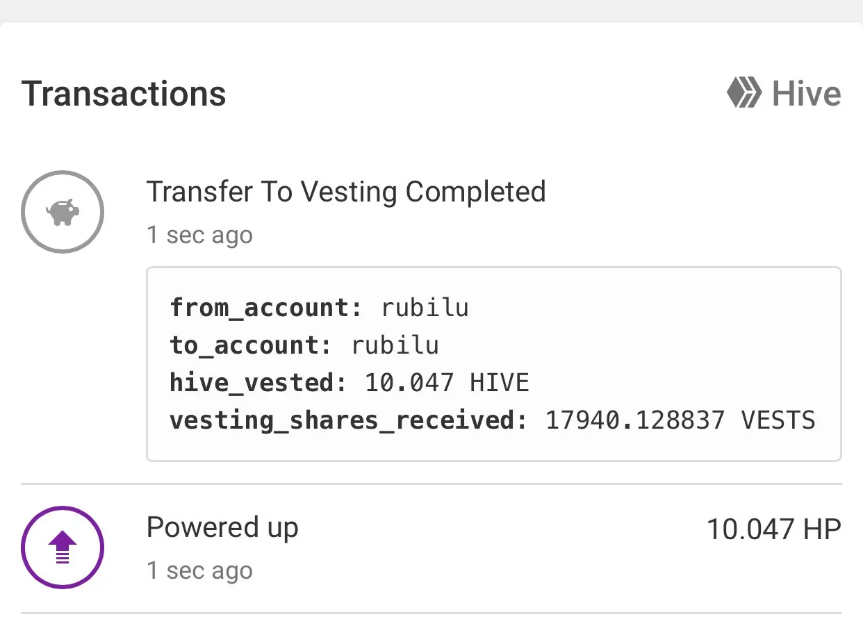Click the vesting_shares_received field label

[350, 420]
